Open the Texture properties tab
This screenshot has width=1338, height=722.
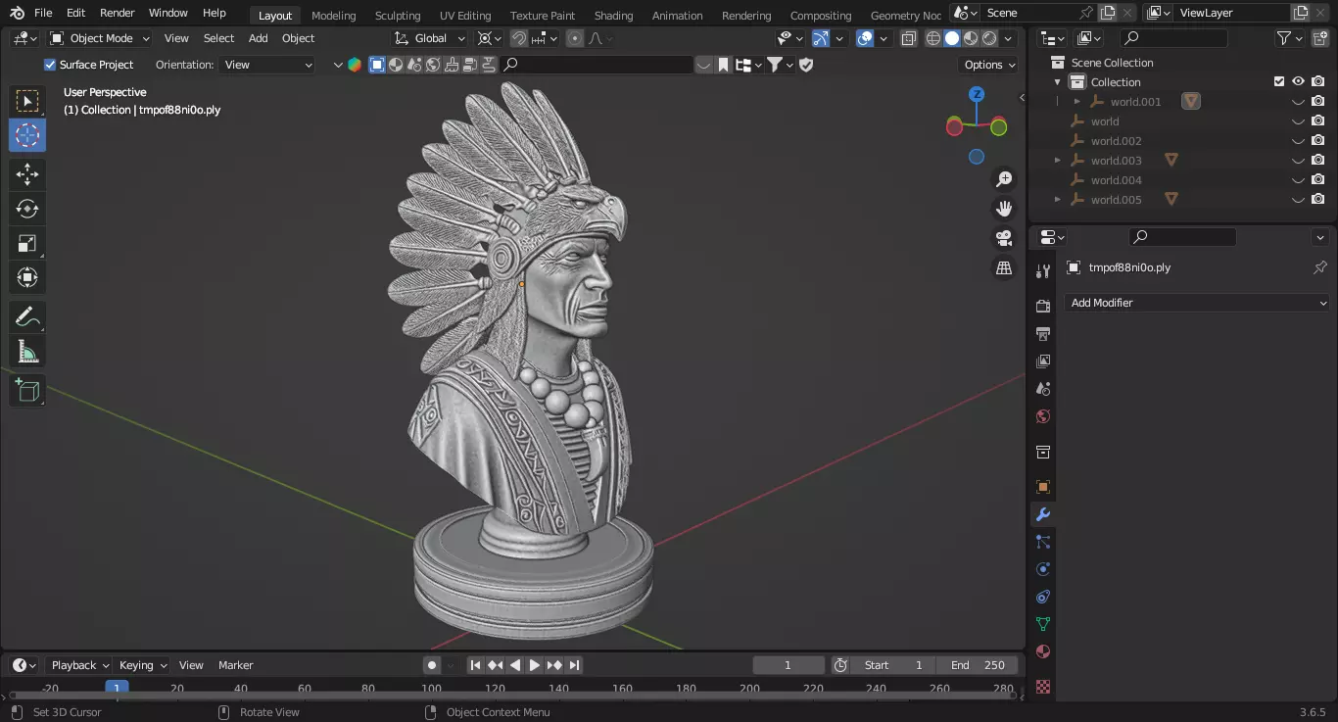coord(1043,687)
